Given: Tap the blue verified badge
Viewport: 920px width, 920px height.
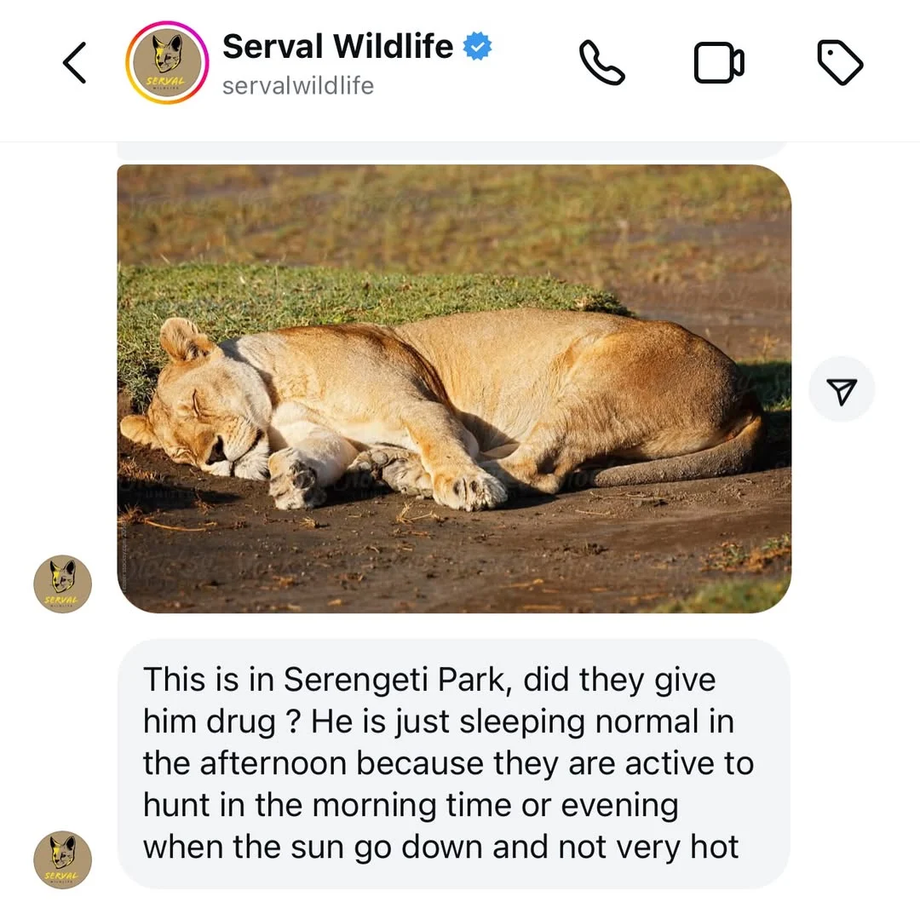Looking at the screenshot, I should tap(478, 47).
